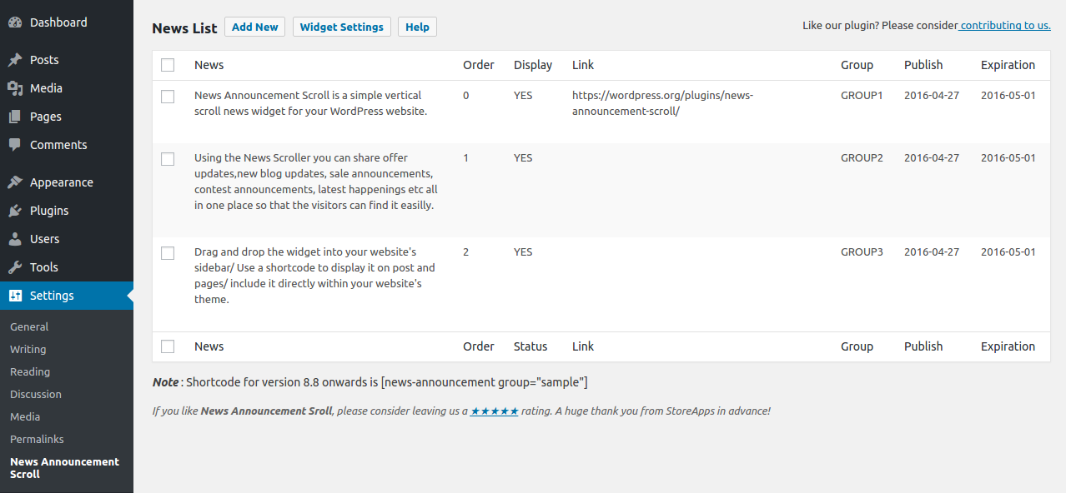The width and height of the screenshot is (1066, 493).
Task: Check the box for the GROUP1 news row
Action: coord(168,97)
